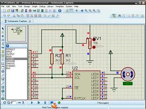The height and width of the screenshot is (109, 146).
Task: Click the Rotate Clockwise icon
Action: (x=5, y=103)
